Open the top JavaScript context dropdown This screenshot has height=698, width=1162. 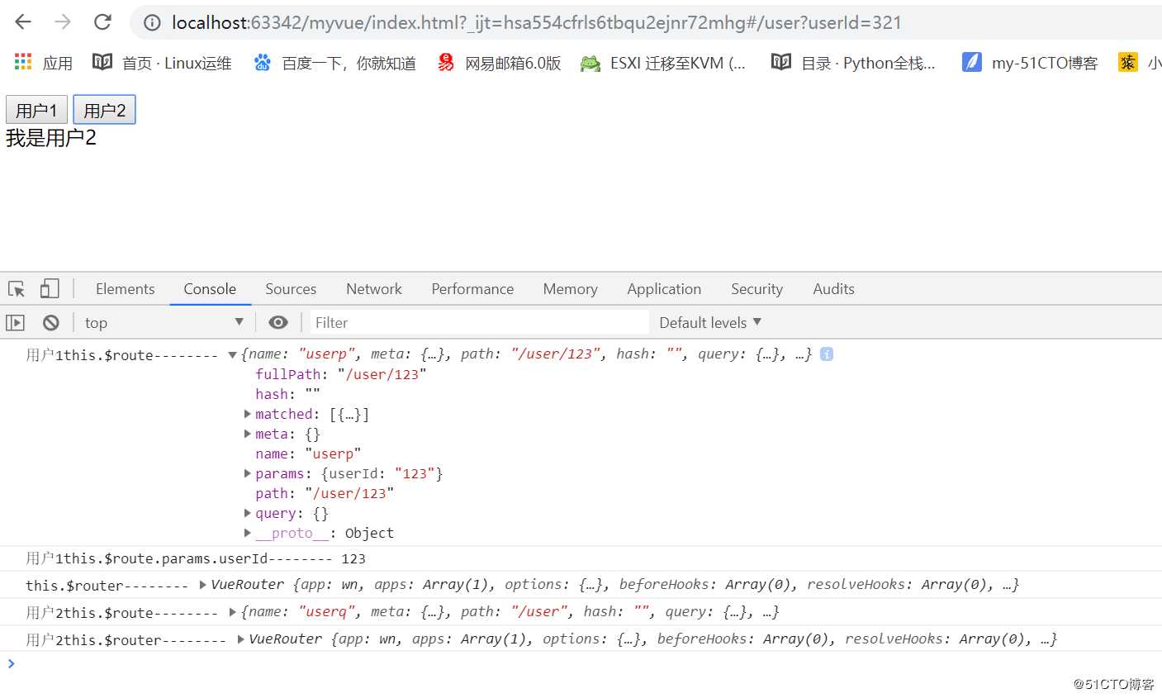click(164, 323)
